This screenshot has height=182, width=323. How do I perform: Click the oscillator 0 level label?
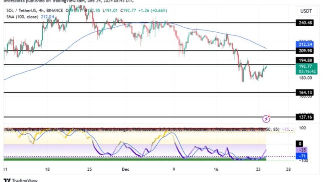click(300, 144)
